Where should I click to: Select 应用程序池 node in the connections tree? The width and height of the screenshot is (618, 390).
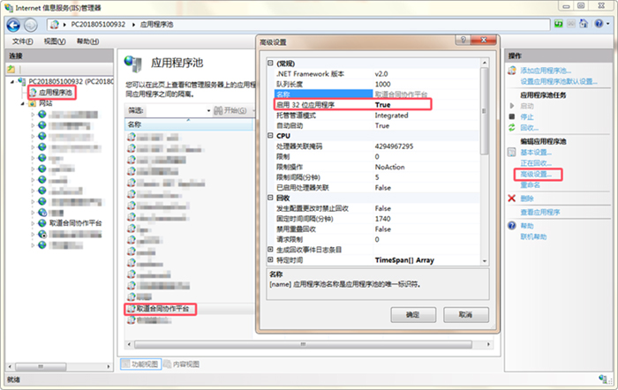(55, 93)
